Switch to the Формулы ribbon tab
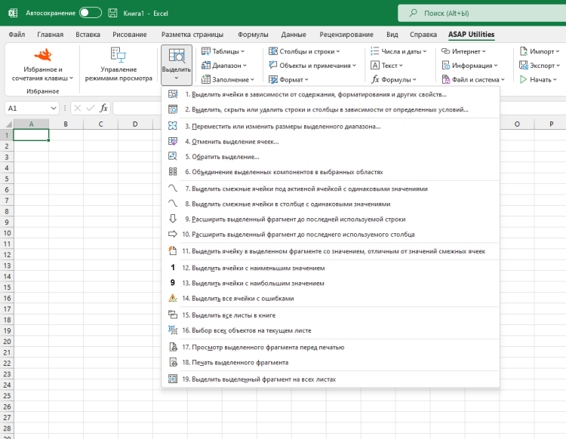 click(x=253, y=35)
